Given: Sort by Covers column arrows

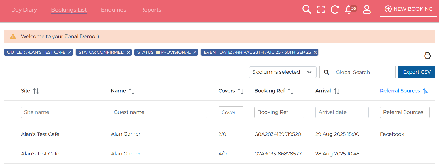Looking at the screenshot, I should [x=240, y=91].
